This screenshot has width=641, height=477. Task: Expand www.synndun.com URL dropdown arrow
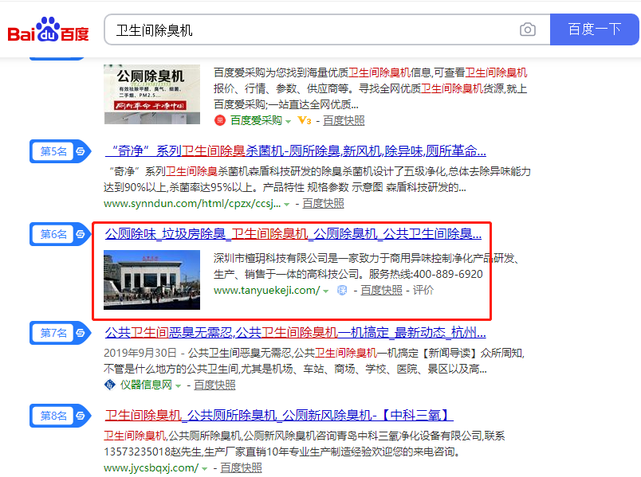click(x=286, y=204)
